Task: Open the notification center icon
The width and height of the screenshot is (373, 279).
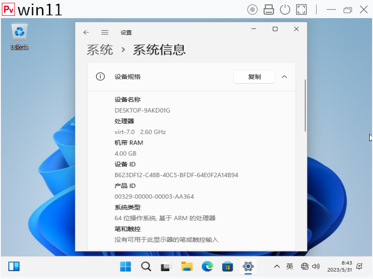Action: click(359, 266)
